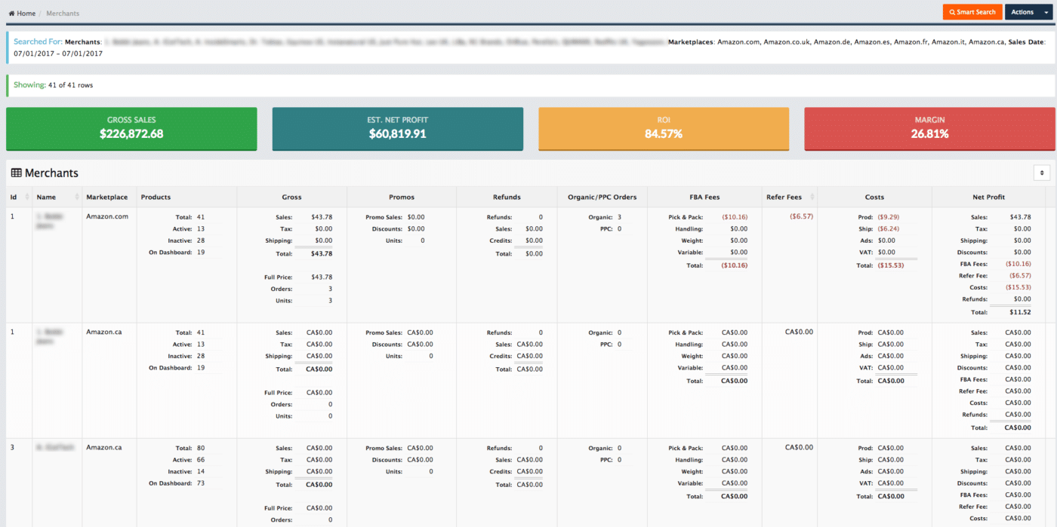1057x527 pixels.
Task: Click the Organic/PPC Orders column header
Action: point(602,197)
